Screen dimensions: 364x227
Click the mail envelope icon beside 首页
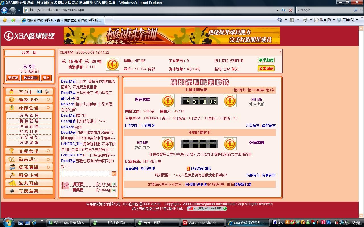tap(39, 91)
